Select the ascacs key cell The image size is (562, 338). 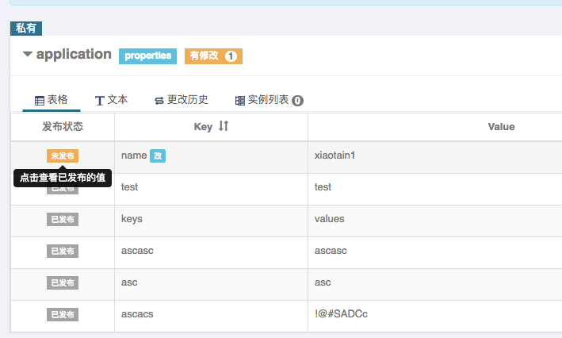[211, 316]
